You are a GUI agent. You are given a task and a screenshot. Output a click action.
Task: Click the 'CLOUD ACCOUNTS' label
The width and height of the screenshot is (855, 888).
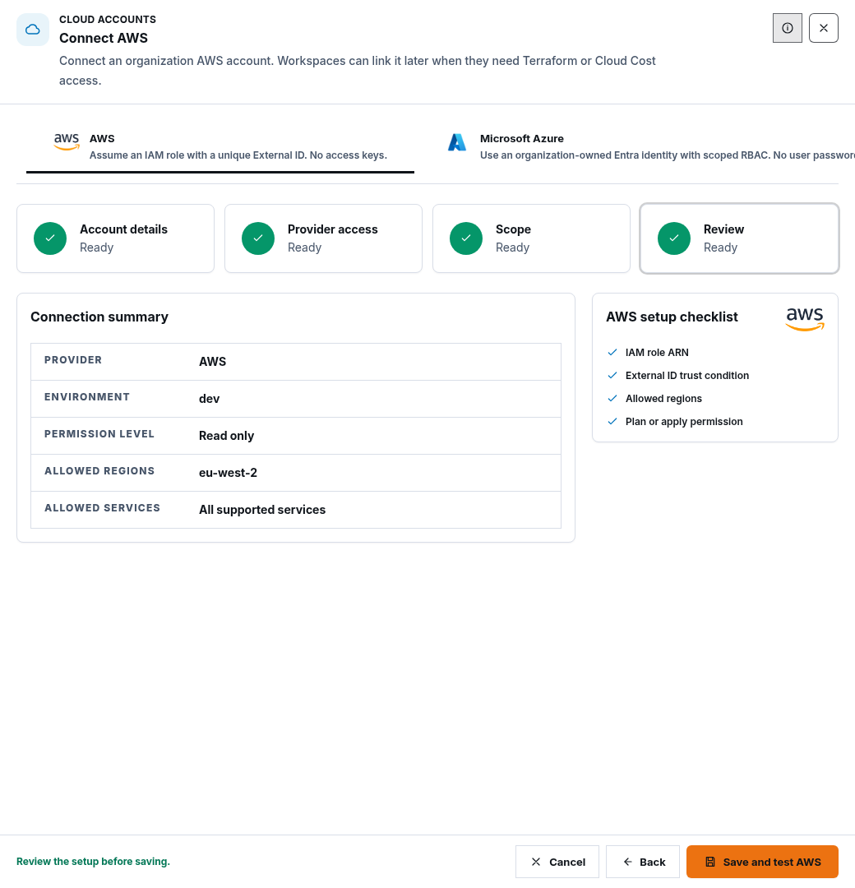[108, 19]
